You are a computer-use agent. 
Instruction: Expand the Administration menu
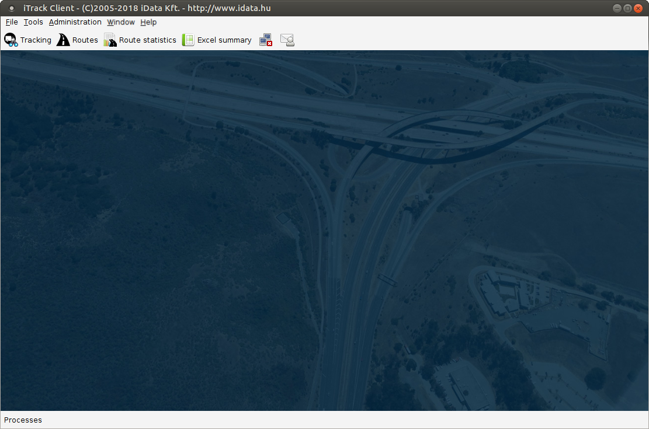75,22
